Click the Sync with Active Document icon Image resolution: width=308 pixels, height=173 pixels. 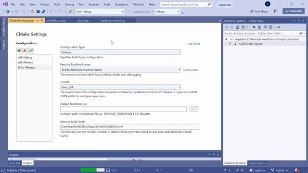(254, 27)
